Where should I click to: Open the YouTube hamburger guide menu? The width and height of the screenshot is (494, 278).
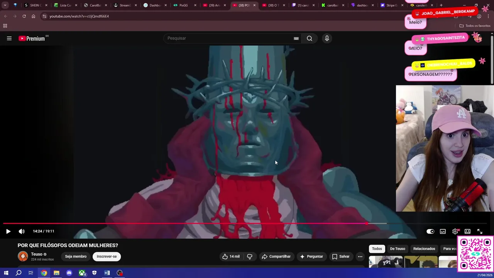pyautogui.click(x=9, y=38)
